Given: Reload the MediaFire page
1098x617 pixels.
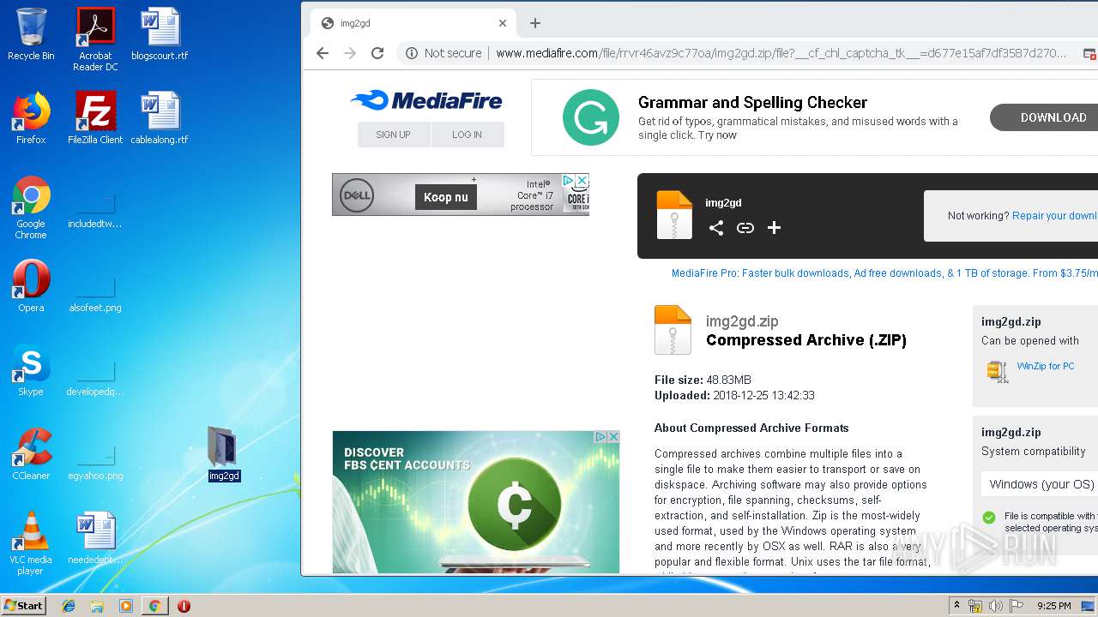Looking at the screenshot, I should pos(377,53).
